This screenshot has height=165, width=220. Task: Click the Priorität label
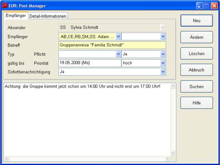41,63
